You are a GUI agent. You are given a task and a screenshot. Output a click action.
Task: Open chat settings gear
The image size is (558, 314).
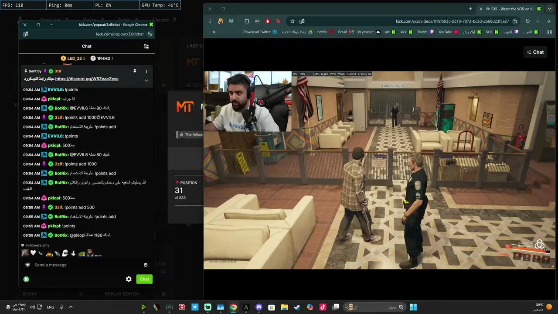(129, 279)
